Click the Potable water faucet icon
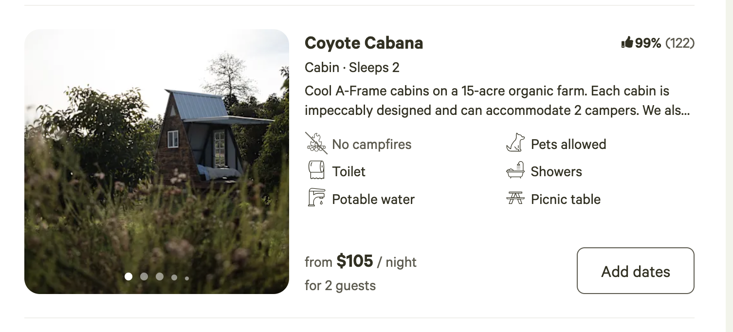Screen dimensions: 733x332 click(316, 198)
